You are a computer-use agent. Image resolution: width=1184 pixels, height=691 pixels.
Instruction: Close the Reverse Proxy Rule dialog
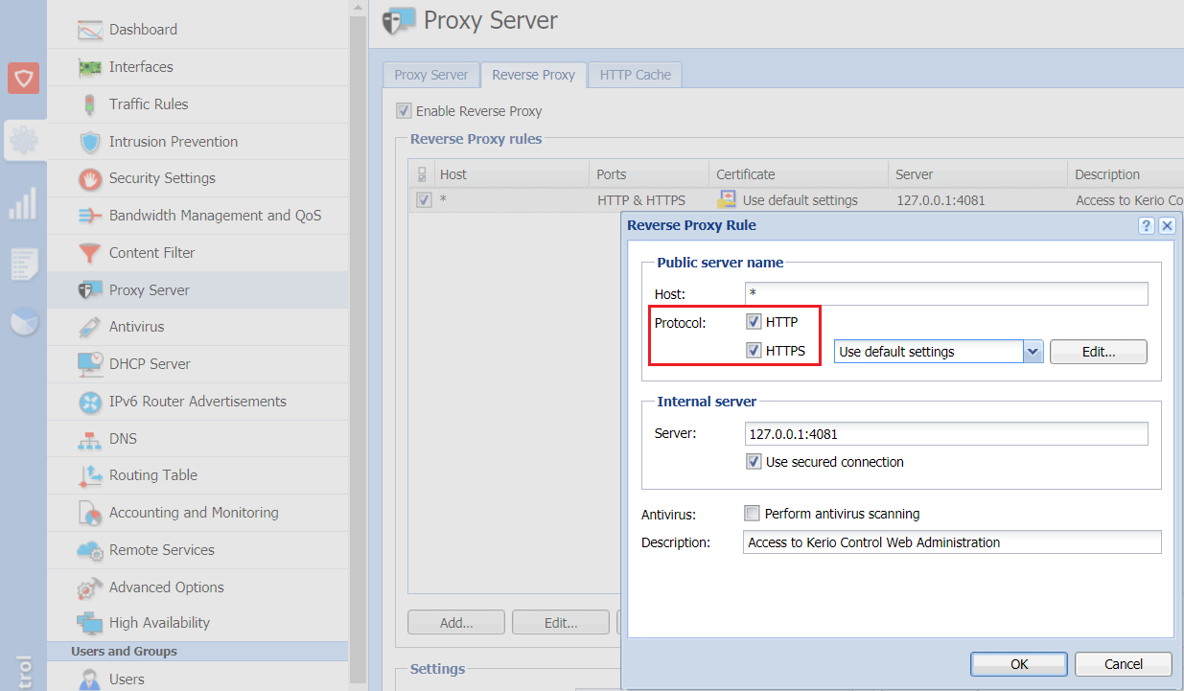click(x=1167, y=225)
